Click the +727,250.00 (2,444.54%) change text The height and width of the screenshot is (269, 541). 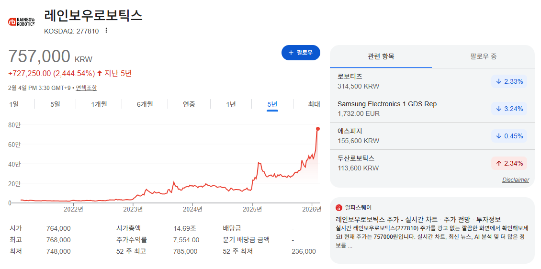pos(51,73)
